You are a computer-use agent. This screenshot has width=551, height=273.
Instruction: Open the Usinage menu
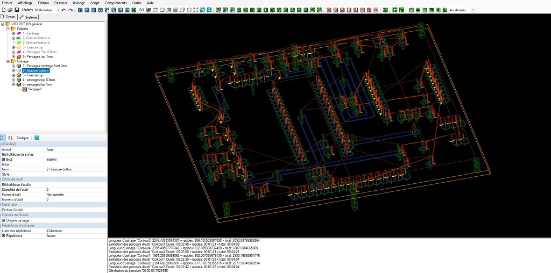(x=79, y=3)
